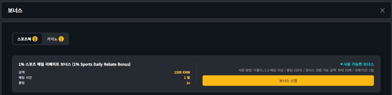The image size is (392, 95).
Task: Click the 보너스 header title
Action: pyautogui.click(x=15, y=10)
